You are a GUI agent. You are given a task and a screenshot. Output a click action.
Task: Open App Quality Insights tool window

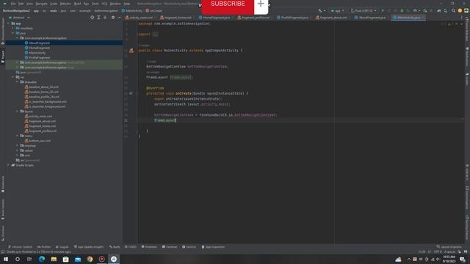[x=88, y=247]
